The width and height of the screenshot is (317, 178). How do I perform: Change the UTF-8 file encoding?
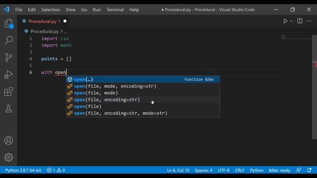coord(223,170)
